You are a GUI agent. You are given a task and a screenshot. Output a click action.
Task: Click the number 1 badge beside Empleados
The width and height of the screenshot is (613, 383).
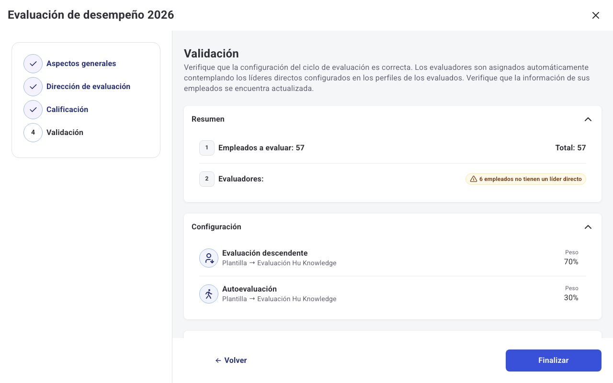click(207, 148)
